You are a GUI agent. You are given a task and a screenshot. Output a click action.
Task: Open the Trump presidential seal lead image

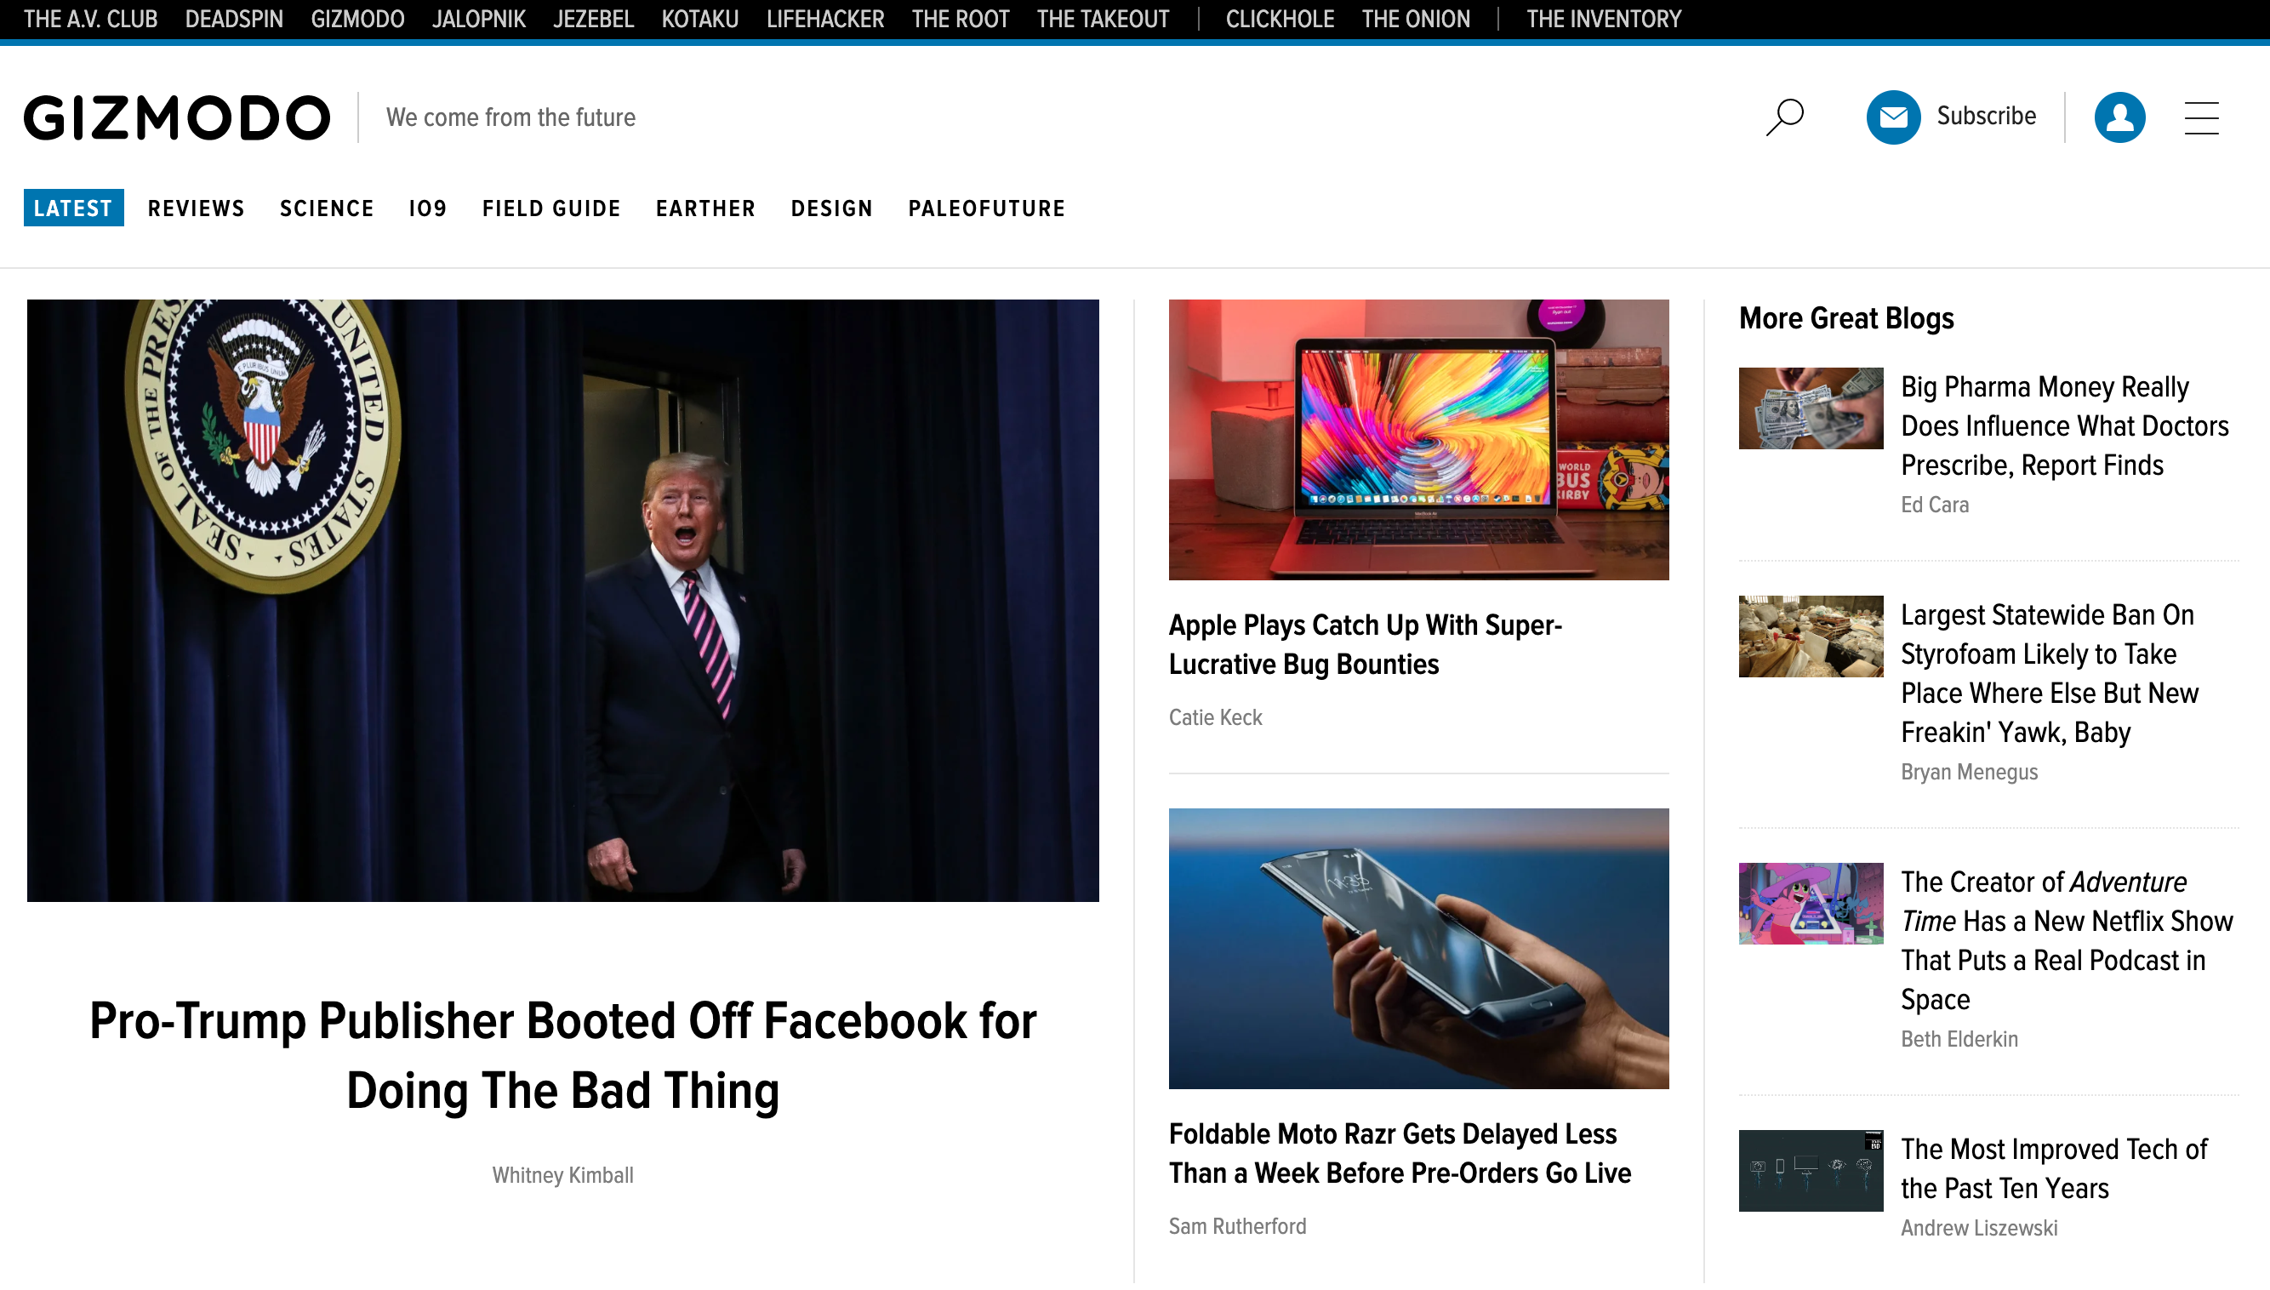coord(563,600)
